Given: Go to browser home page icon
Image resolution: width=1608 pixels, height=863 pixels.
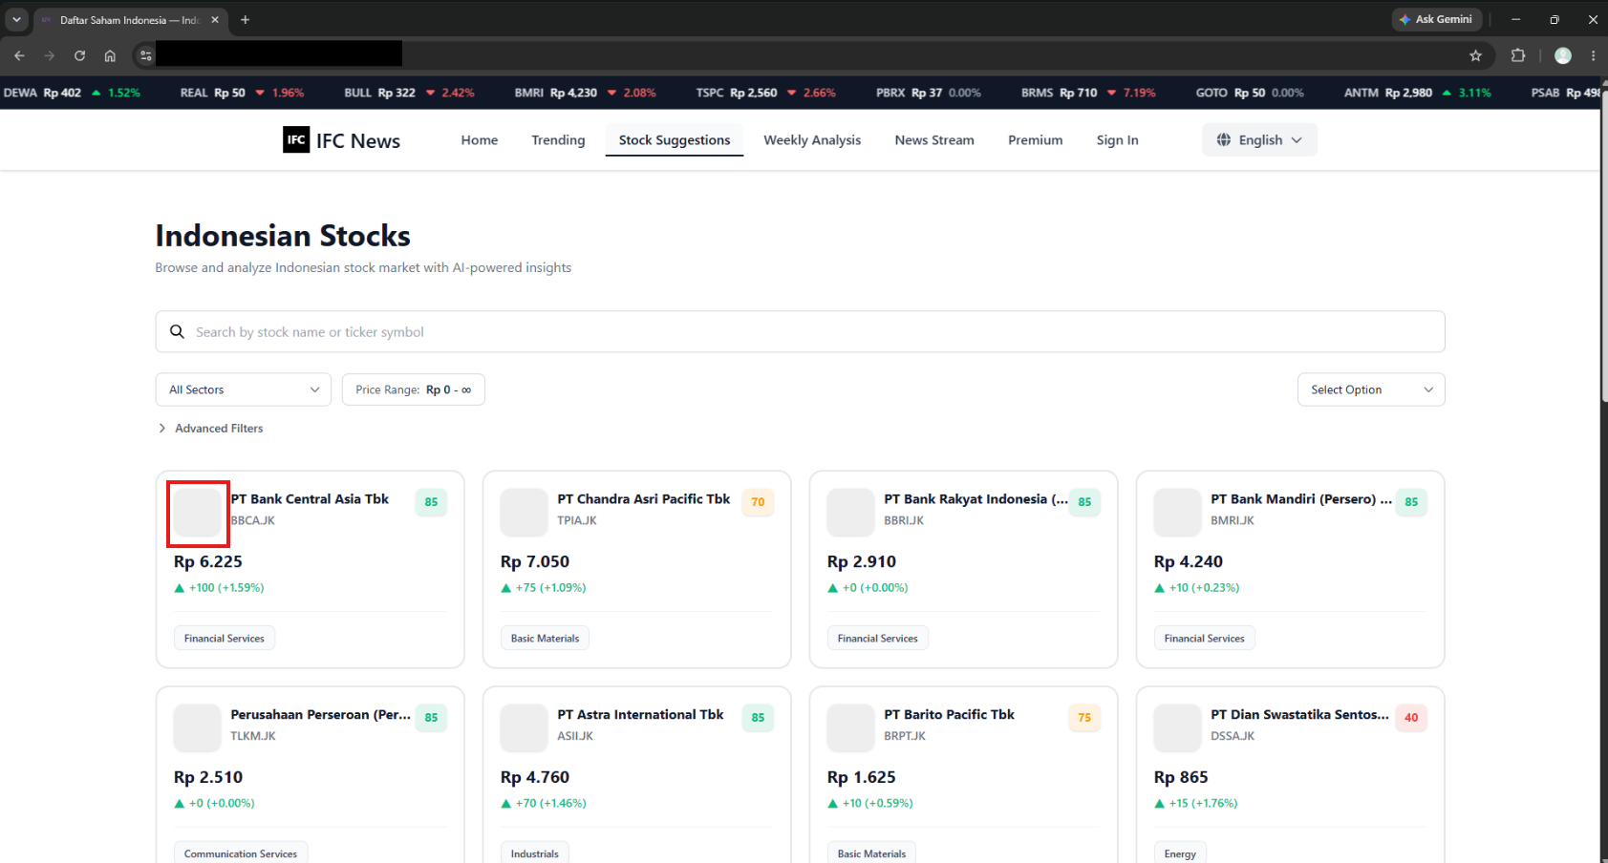Looking at the screenshot, I should pyautogui.click(x=110, y=55).
